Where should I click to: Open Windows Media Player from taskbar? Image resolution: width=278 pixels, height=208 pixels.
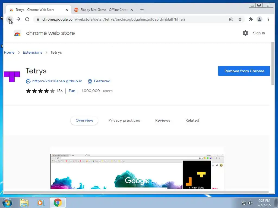click(x=41, y=203)
